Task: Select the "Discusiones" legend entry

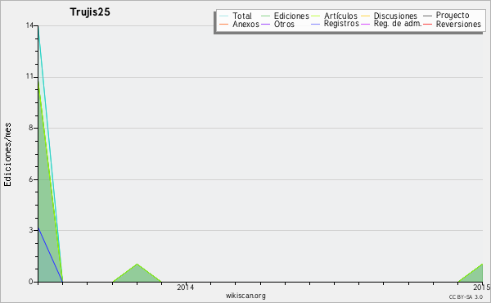Action: [x=395, y=16]
